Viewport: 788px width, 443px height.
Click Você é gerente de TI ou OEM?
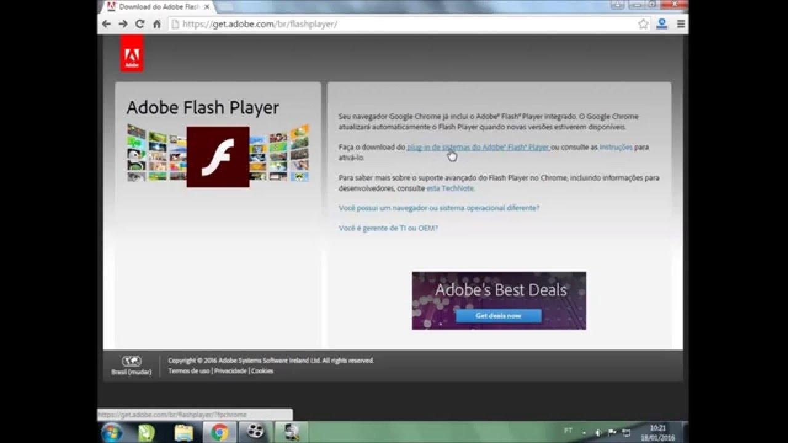pyautogui.click(x=388, y=228)
